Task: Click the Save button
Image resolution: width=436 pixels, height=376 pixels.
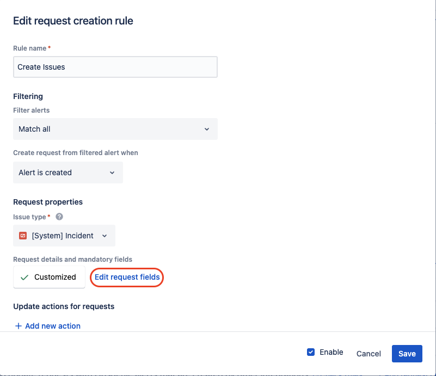Action: coord(407,354)
